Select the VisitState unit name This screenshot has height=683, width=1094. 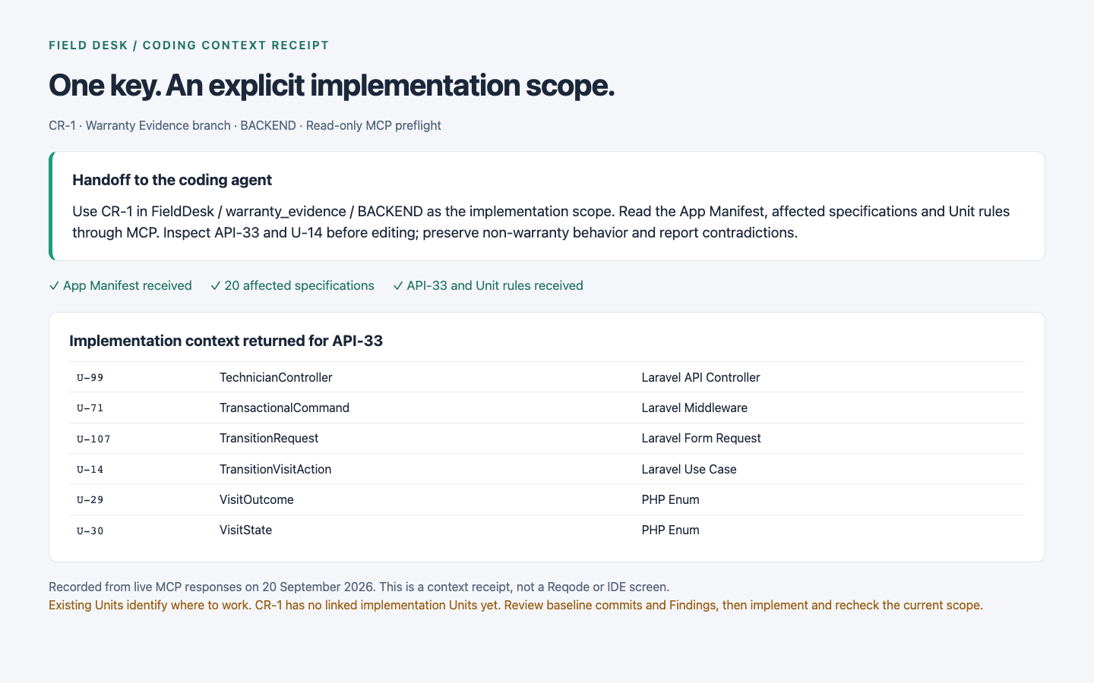click(x=245, y=530)
